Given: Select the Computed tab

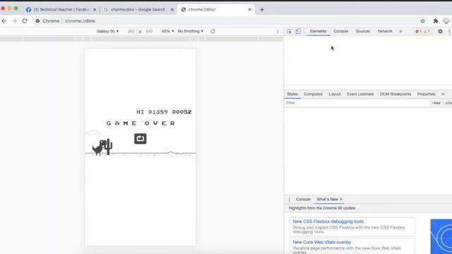Looking at the screenshot, I should click(313, 94).
